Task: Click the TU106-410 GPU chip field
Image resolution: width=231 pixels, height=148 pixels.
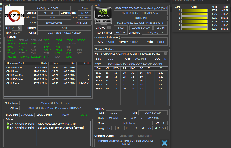Action: [141, 18]
